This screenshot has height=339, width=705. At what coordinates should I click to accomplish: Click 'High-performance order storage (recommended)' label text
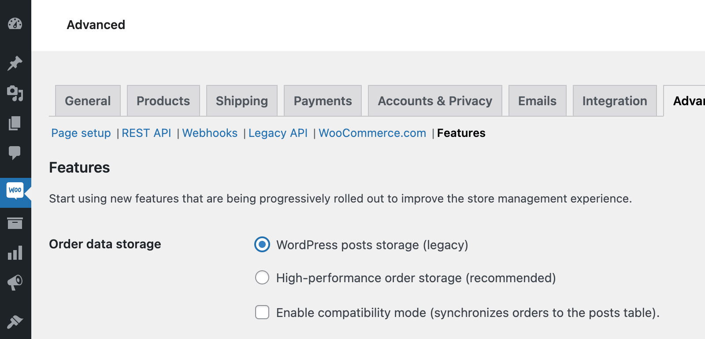pos(416,278)
